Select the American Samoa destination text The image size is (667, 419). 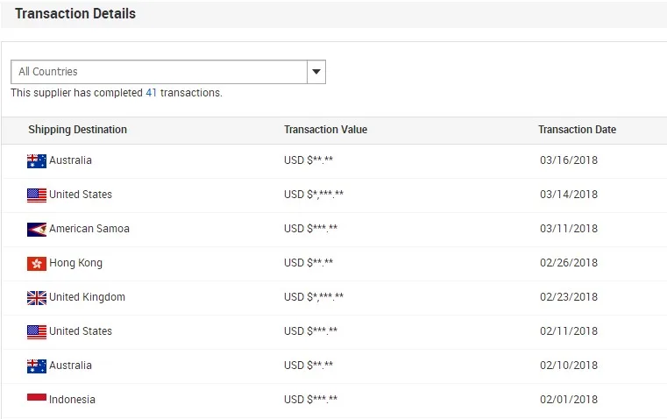pyautogui.click(x=89, y=229)
